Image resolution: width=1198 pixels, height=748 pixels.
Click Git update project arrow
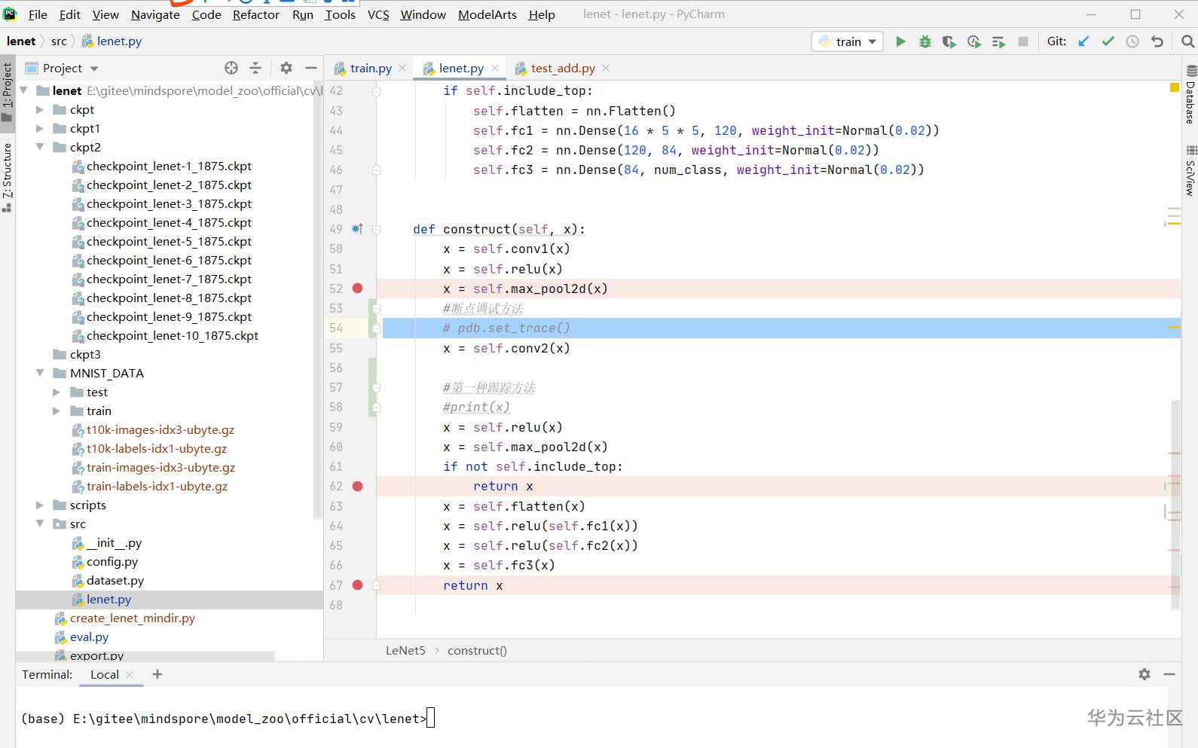(1083, 41)
